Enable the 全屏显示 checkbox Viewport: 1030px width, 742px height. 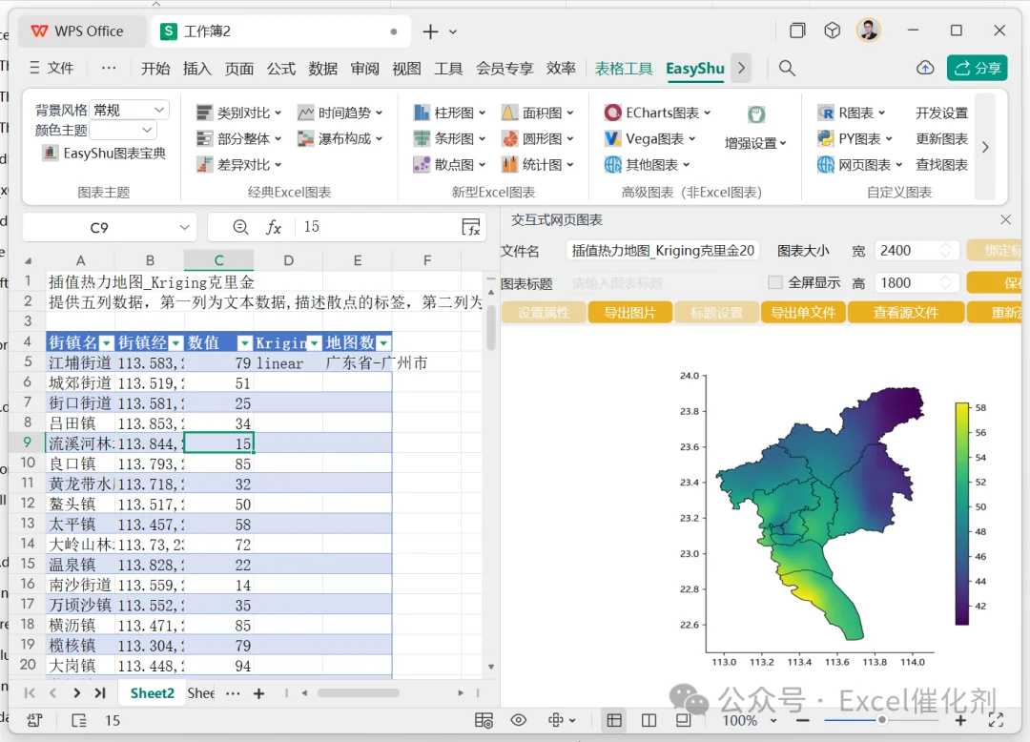click(775, 282)
